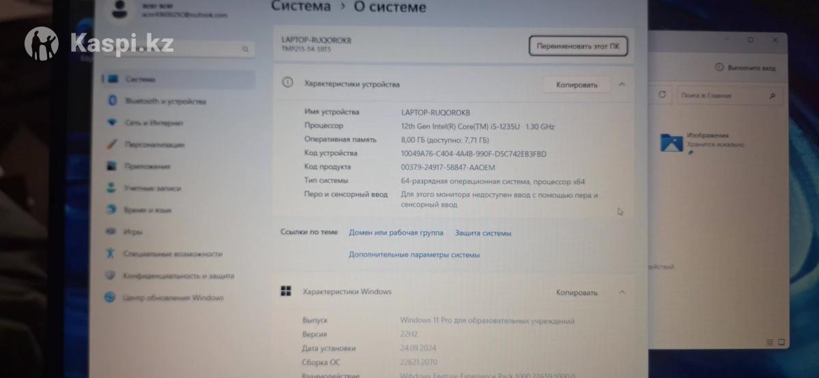The width and height of the screenshot is (819, 378).
Task: Open Время и язык globe icon
Action: pyautogui.click(x=112, y=210)
